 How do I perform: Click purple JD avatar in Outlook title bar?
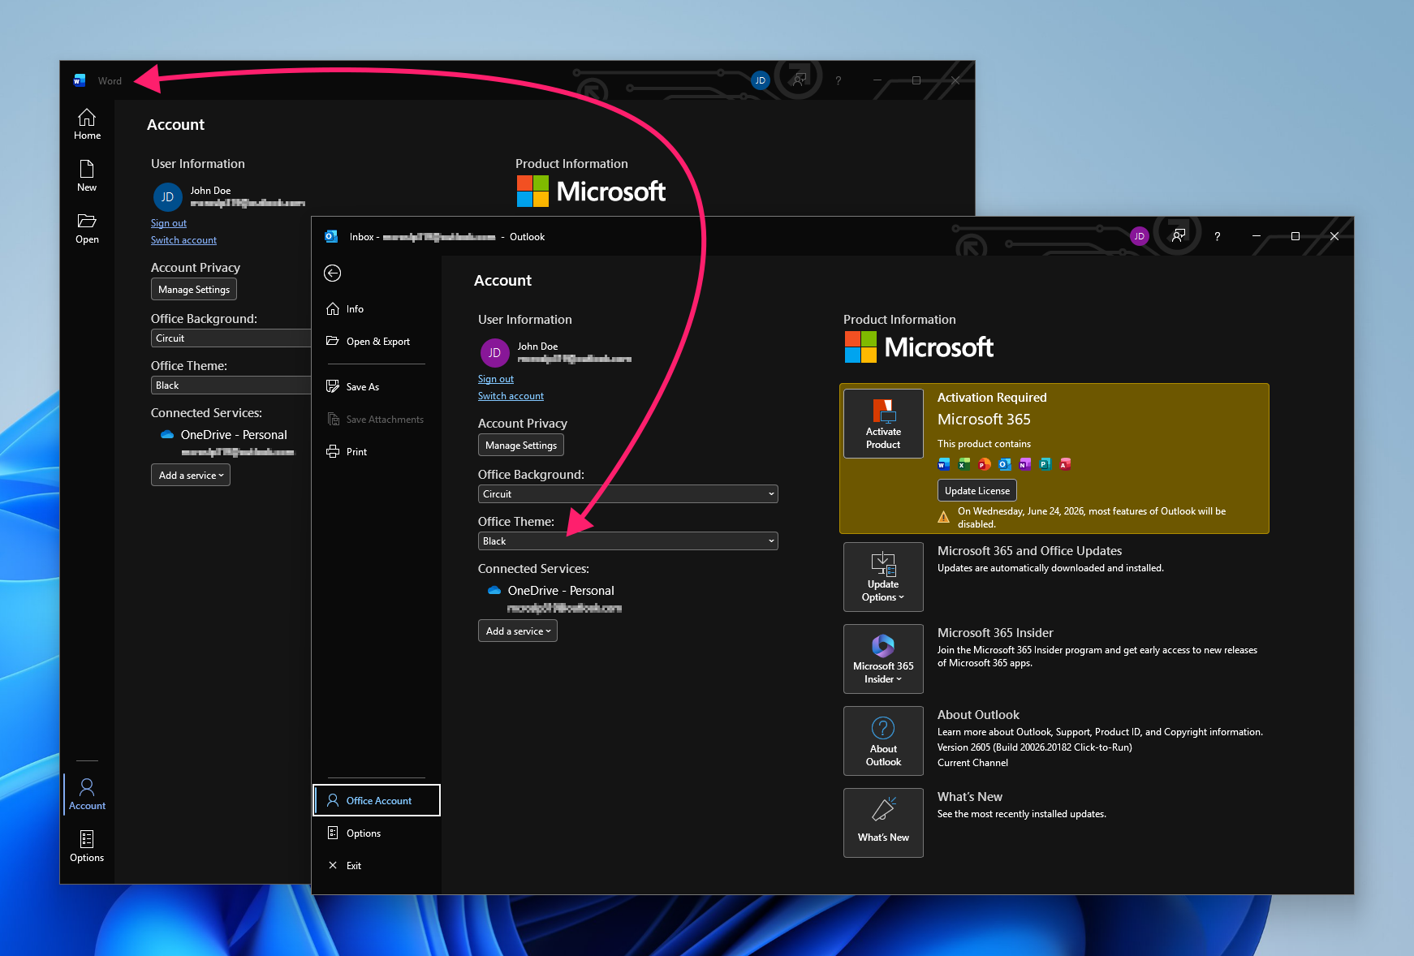coord(1139,236)
